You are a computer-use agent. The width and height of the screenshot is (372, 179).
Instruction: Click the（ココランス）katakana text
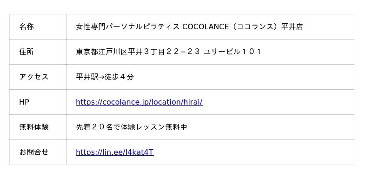(x=255, y=27)
